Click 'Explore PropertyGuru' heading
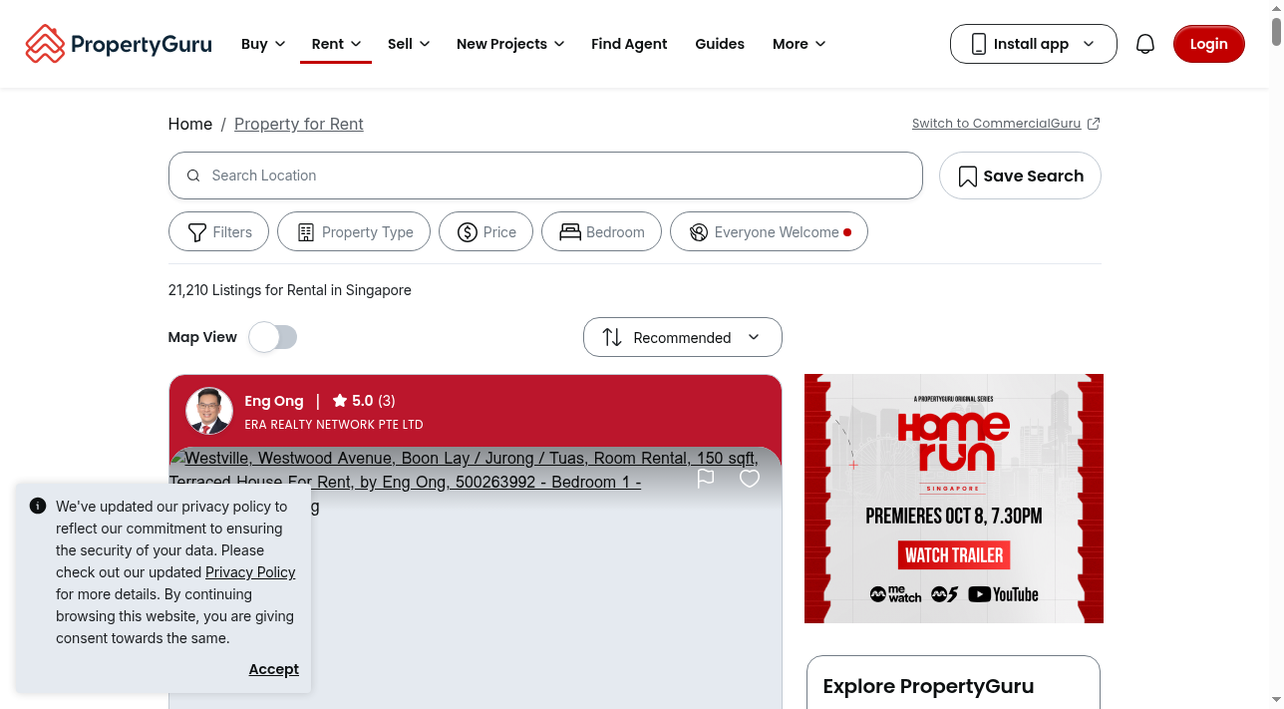Viewport: 1284px width, 709px height. coord(928,686)
